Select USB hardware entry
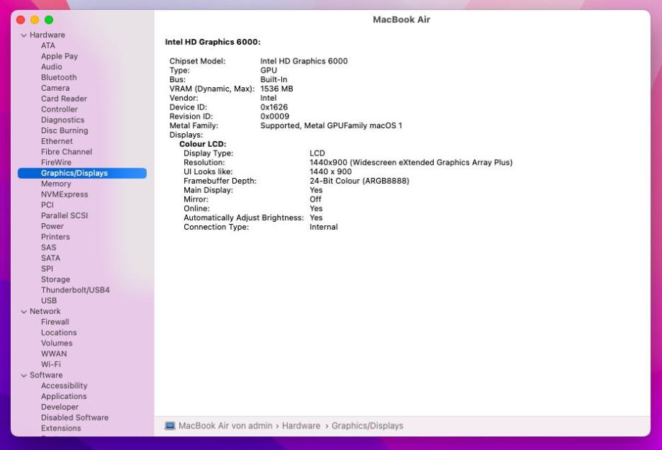Image resolution: width=662 pixels, height=450 pixels. pos(49,300)
